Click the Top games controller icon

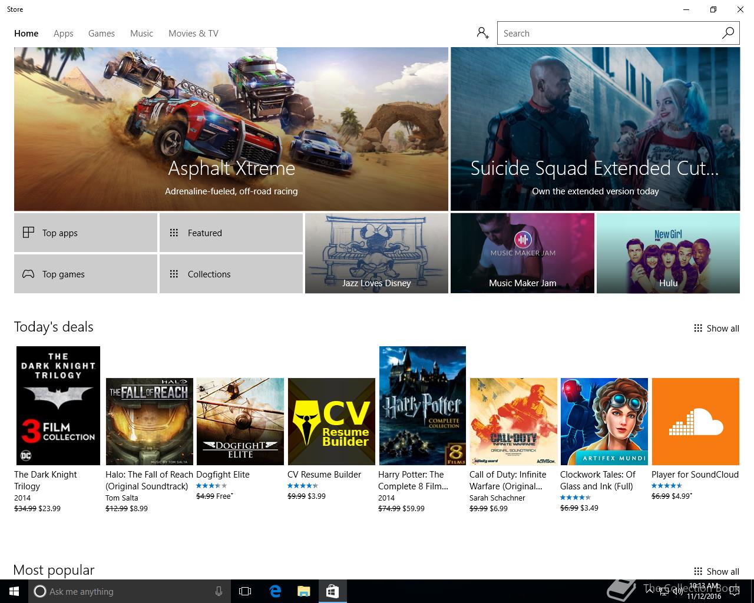click(28, 274)
